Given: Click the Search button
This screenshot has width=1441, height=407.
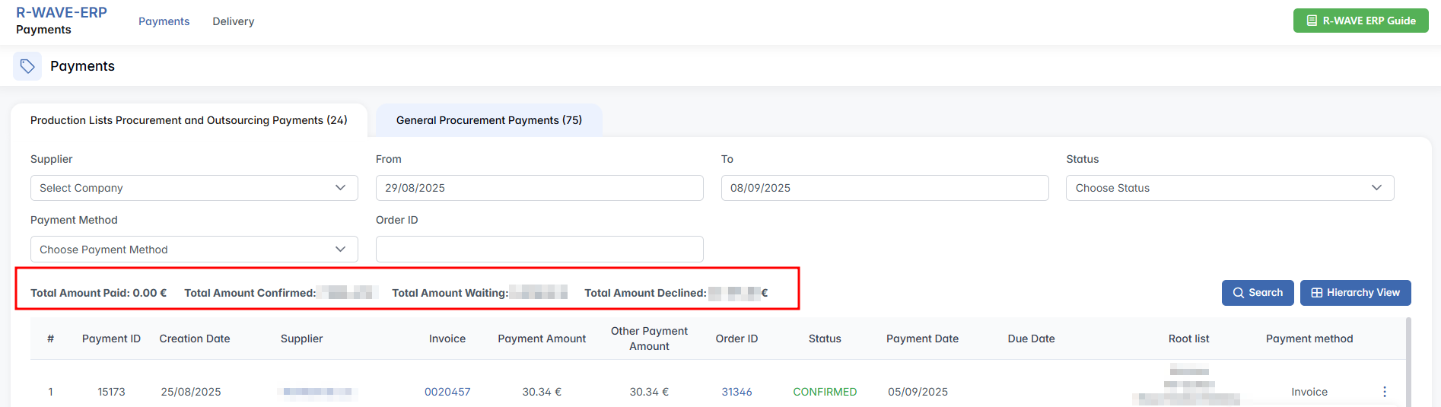Looking at the screenshot, I should pyautogui.click(x=1257, y=293).
